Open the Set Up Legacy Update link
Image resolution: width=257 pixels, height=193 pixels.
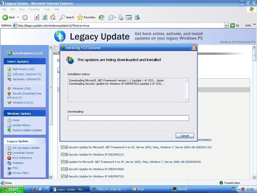26,148
